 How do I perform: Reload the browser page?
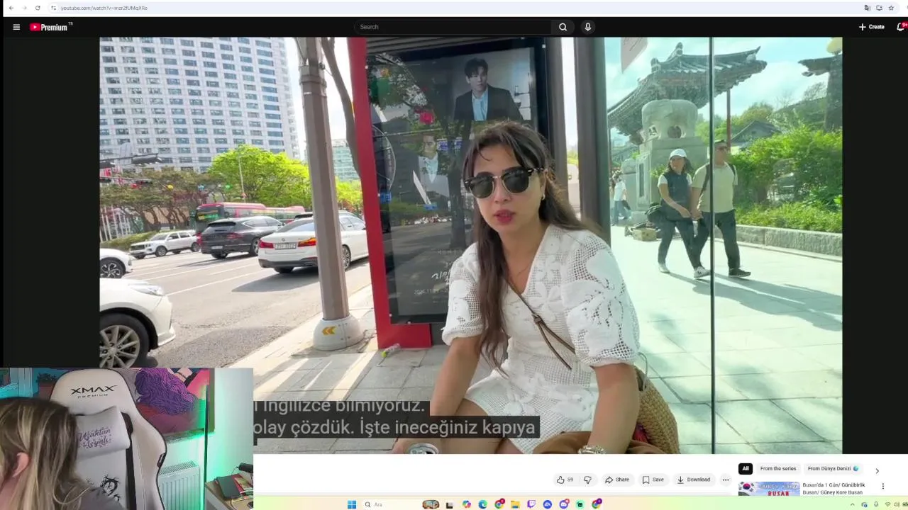38,8
